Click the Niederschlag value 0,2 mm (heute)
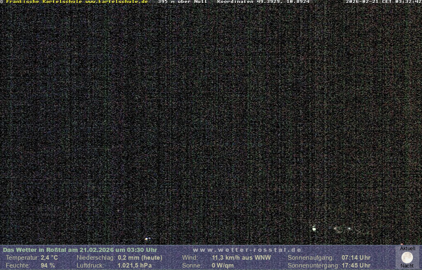Image resolution: width=422 pixels, height=270 pixels. coord(140,258)
